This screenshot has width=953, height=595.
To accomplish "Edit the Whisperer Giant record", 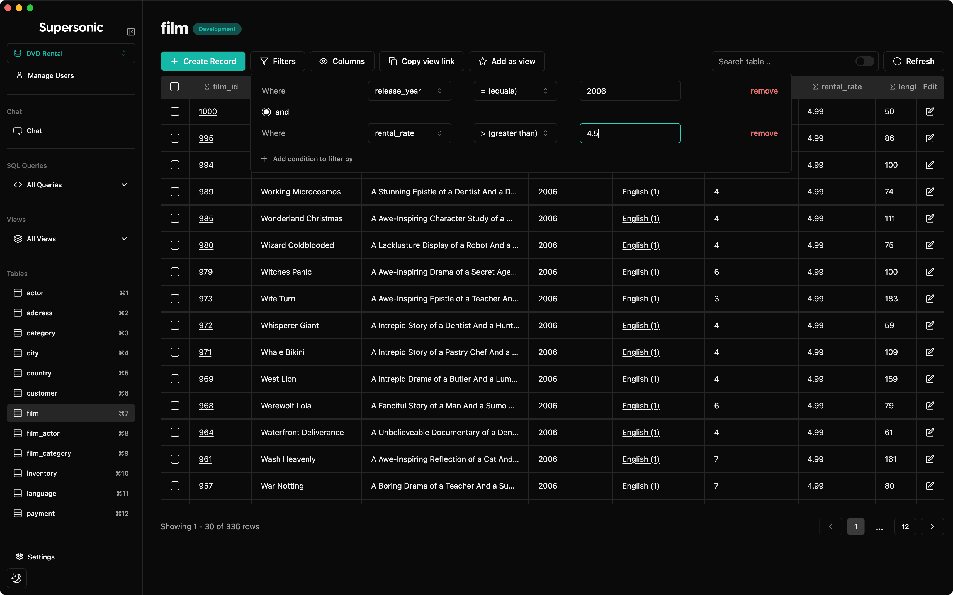I will tap(930, 325).
